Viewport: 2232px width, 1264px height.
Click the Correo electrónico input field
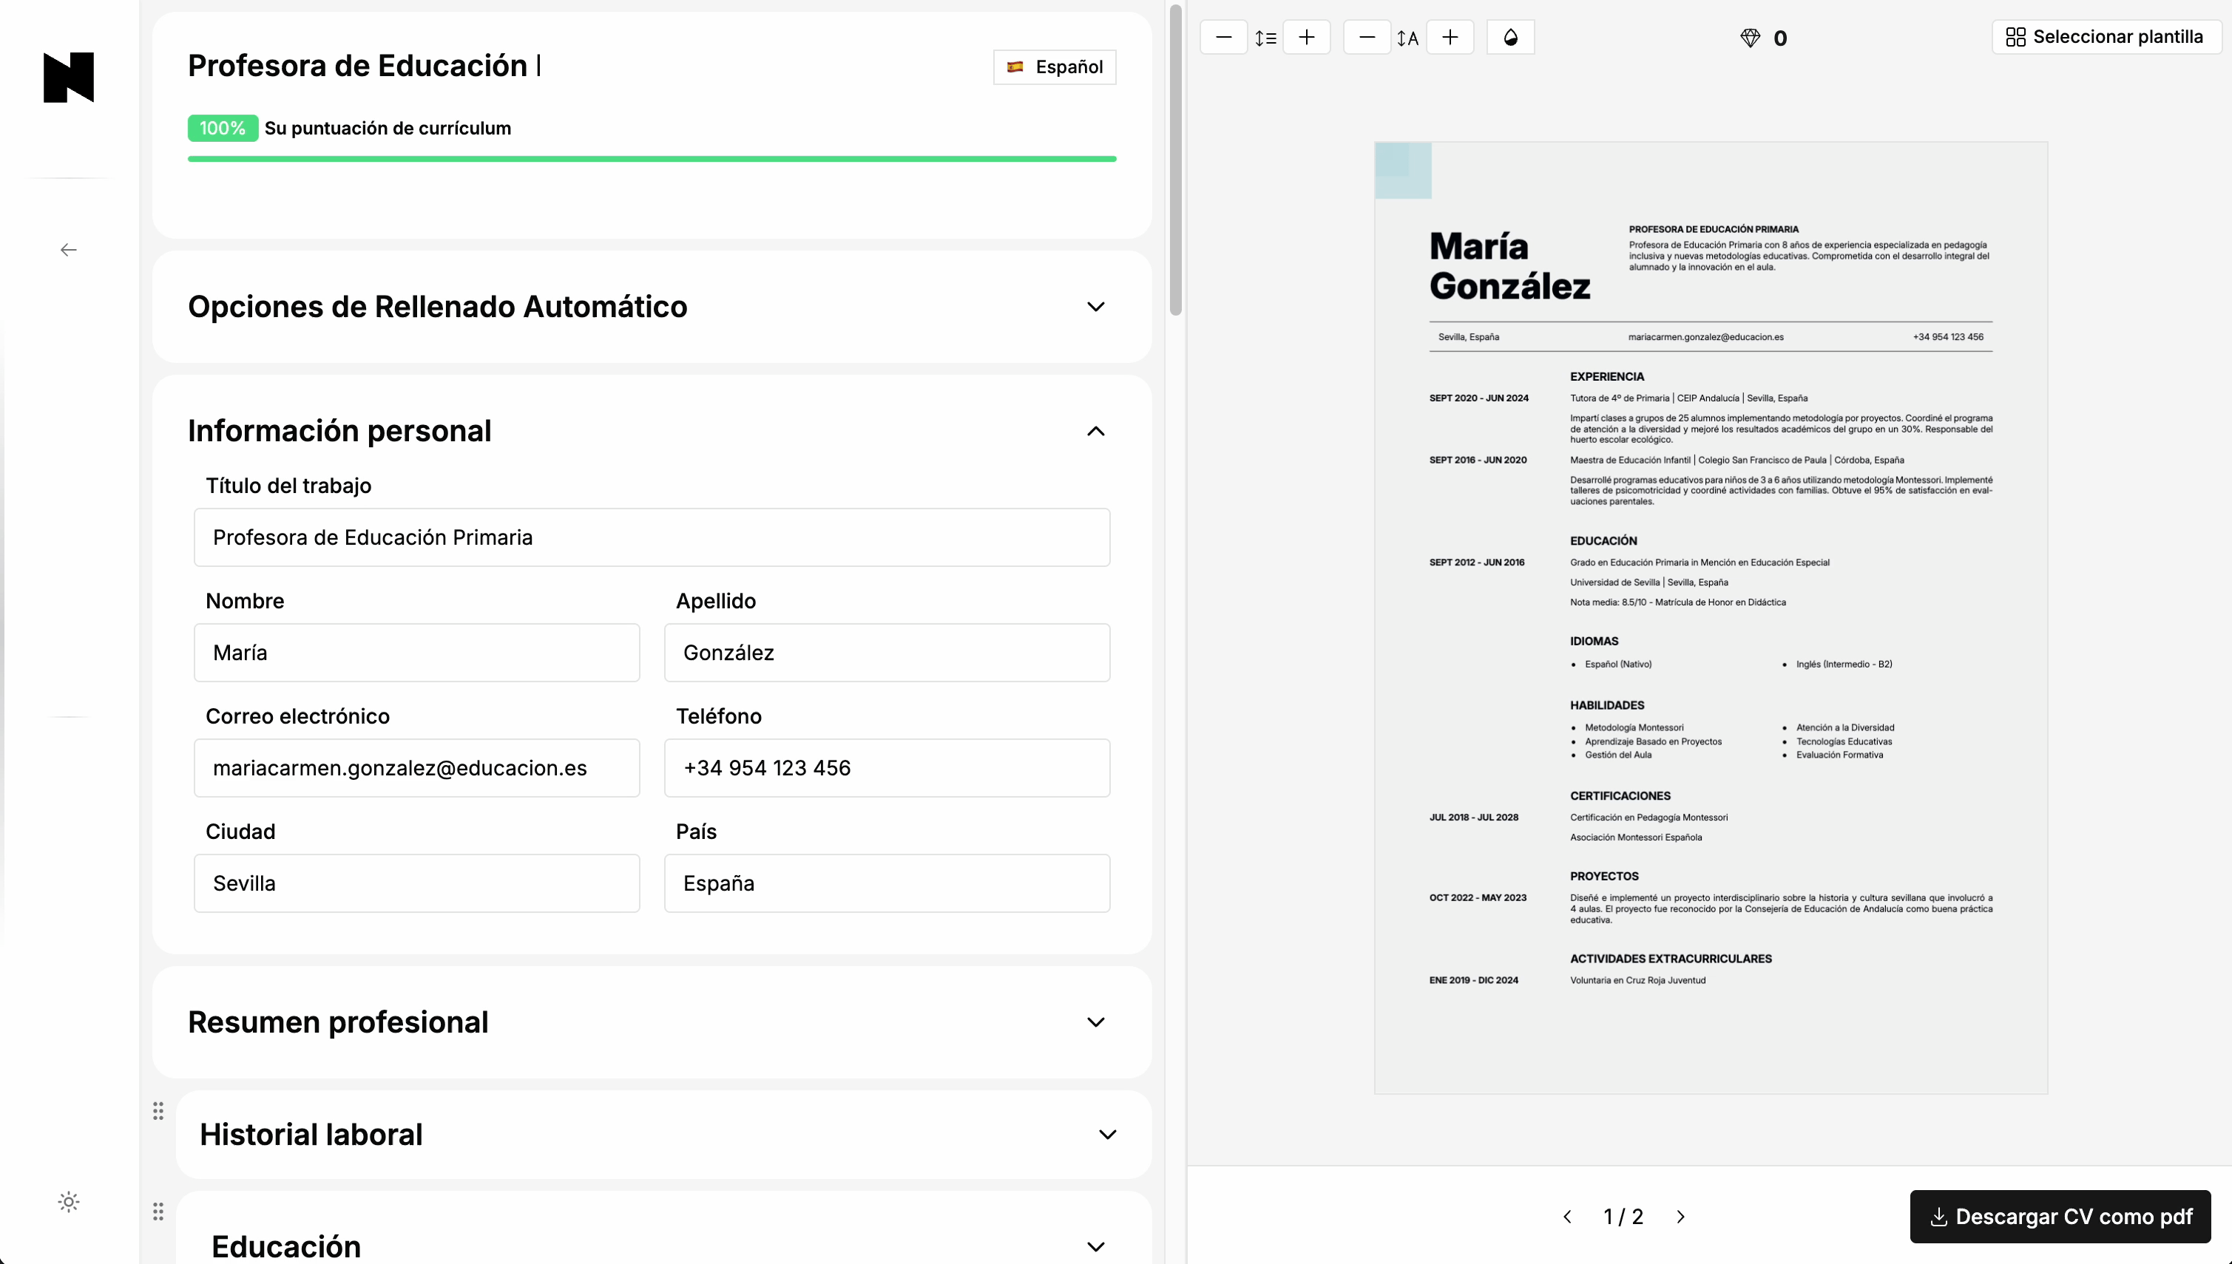point(417,767)
